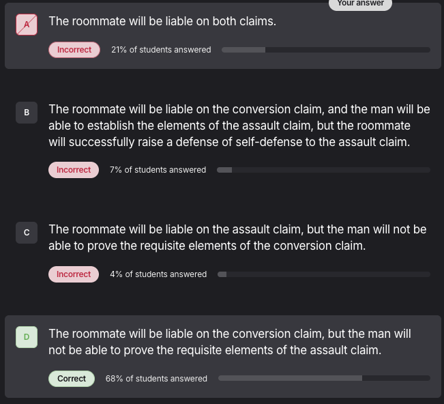Choose the answer mentioning self-defense
444x404 pixels.
[239, 126]
